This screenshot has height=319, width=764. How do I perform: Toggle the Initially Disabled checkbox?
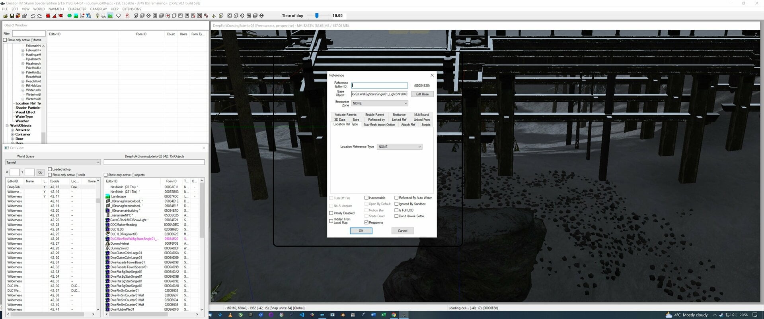click(331, 213)
